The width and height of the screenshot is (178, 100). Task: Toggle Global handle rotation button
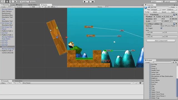[32, 2]
